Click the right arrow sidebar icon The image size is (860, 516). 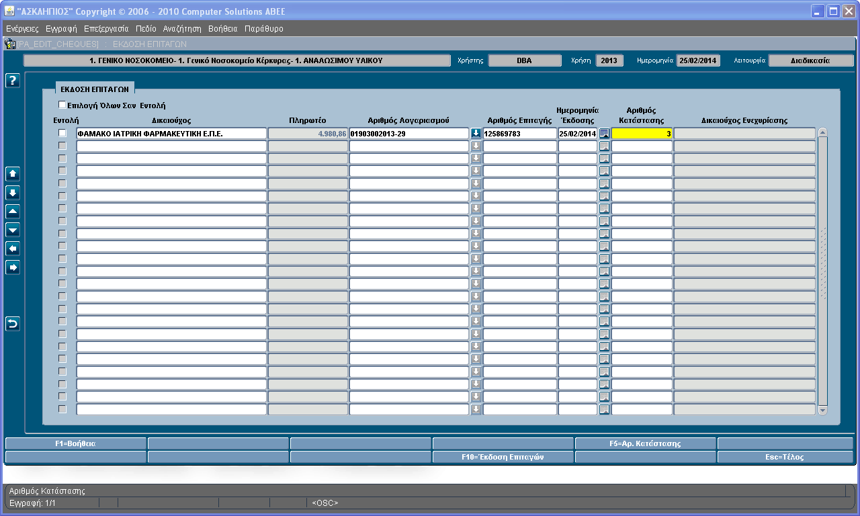click(x=13, y=268)
